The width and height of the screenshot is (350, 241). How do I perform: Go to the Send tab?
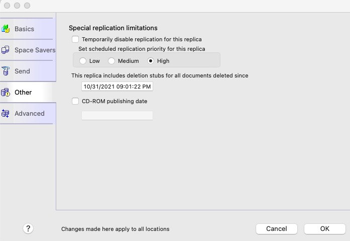pos(22,71)
